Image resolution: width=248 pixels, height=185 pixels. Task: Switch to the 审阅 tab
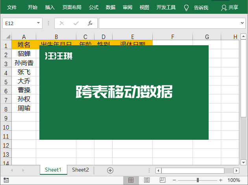coord(128,7)
